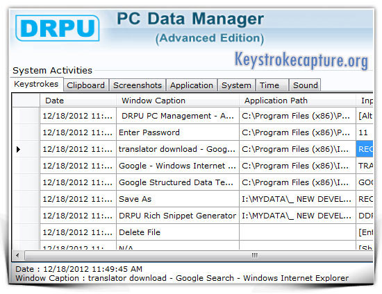Click the current row arrow indicator
The image size is (382, 294).
[18, 149]
